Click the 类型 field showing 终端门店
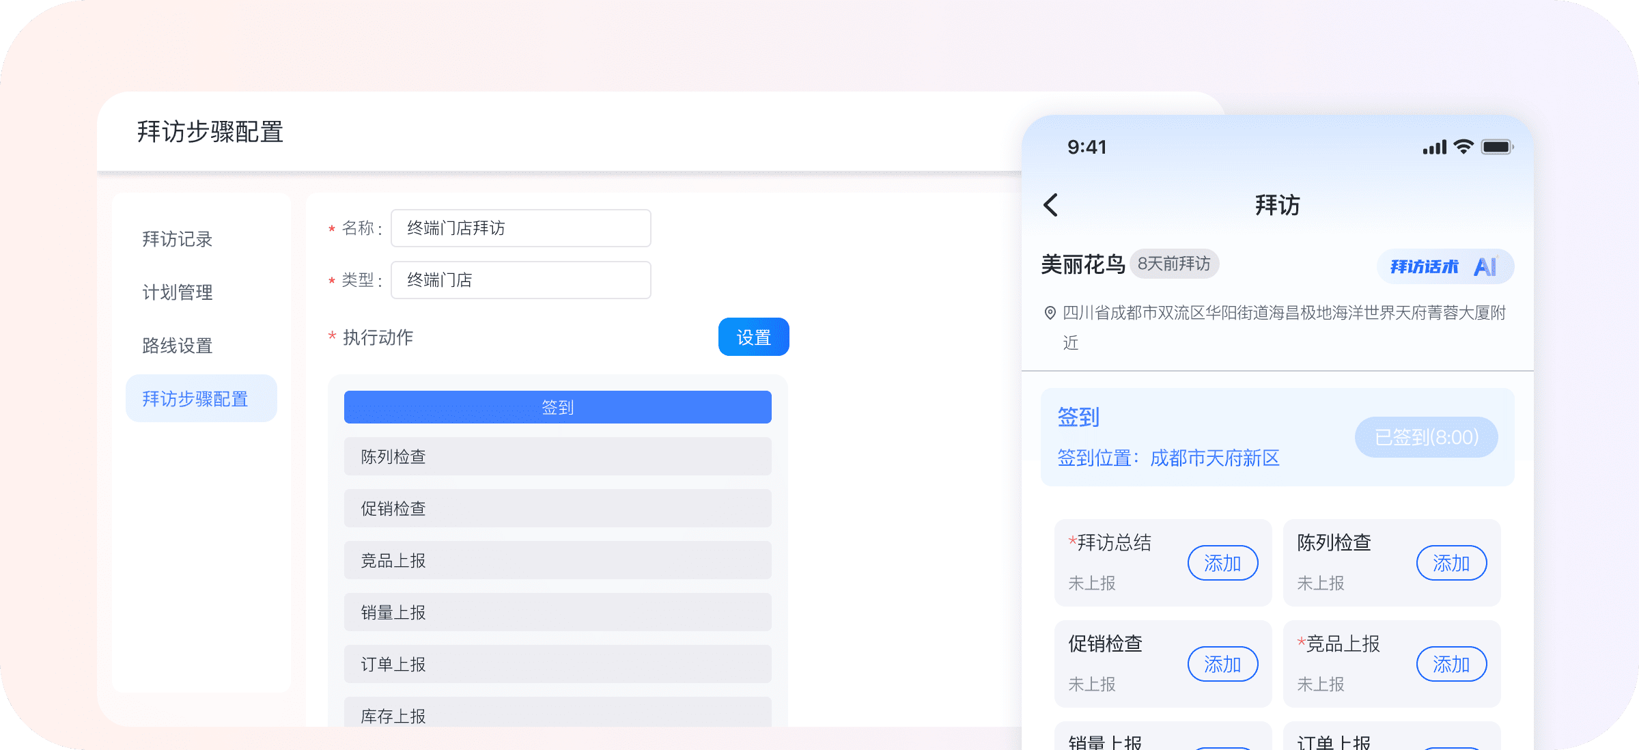The image size is (1639, 750). [x=520, y=280]
